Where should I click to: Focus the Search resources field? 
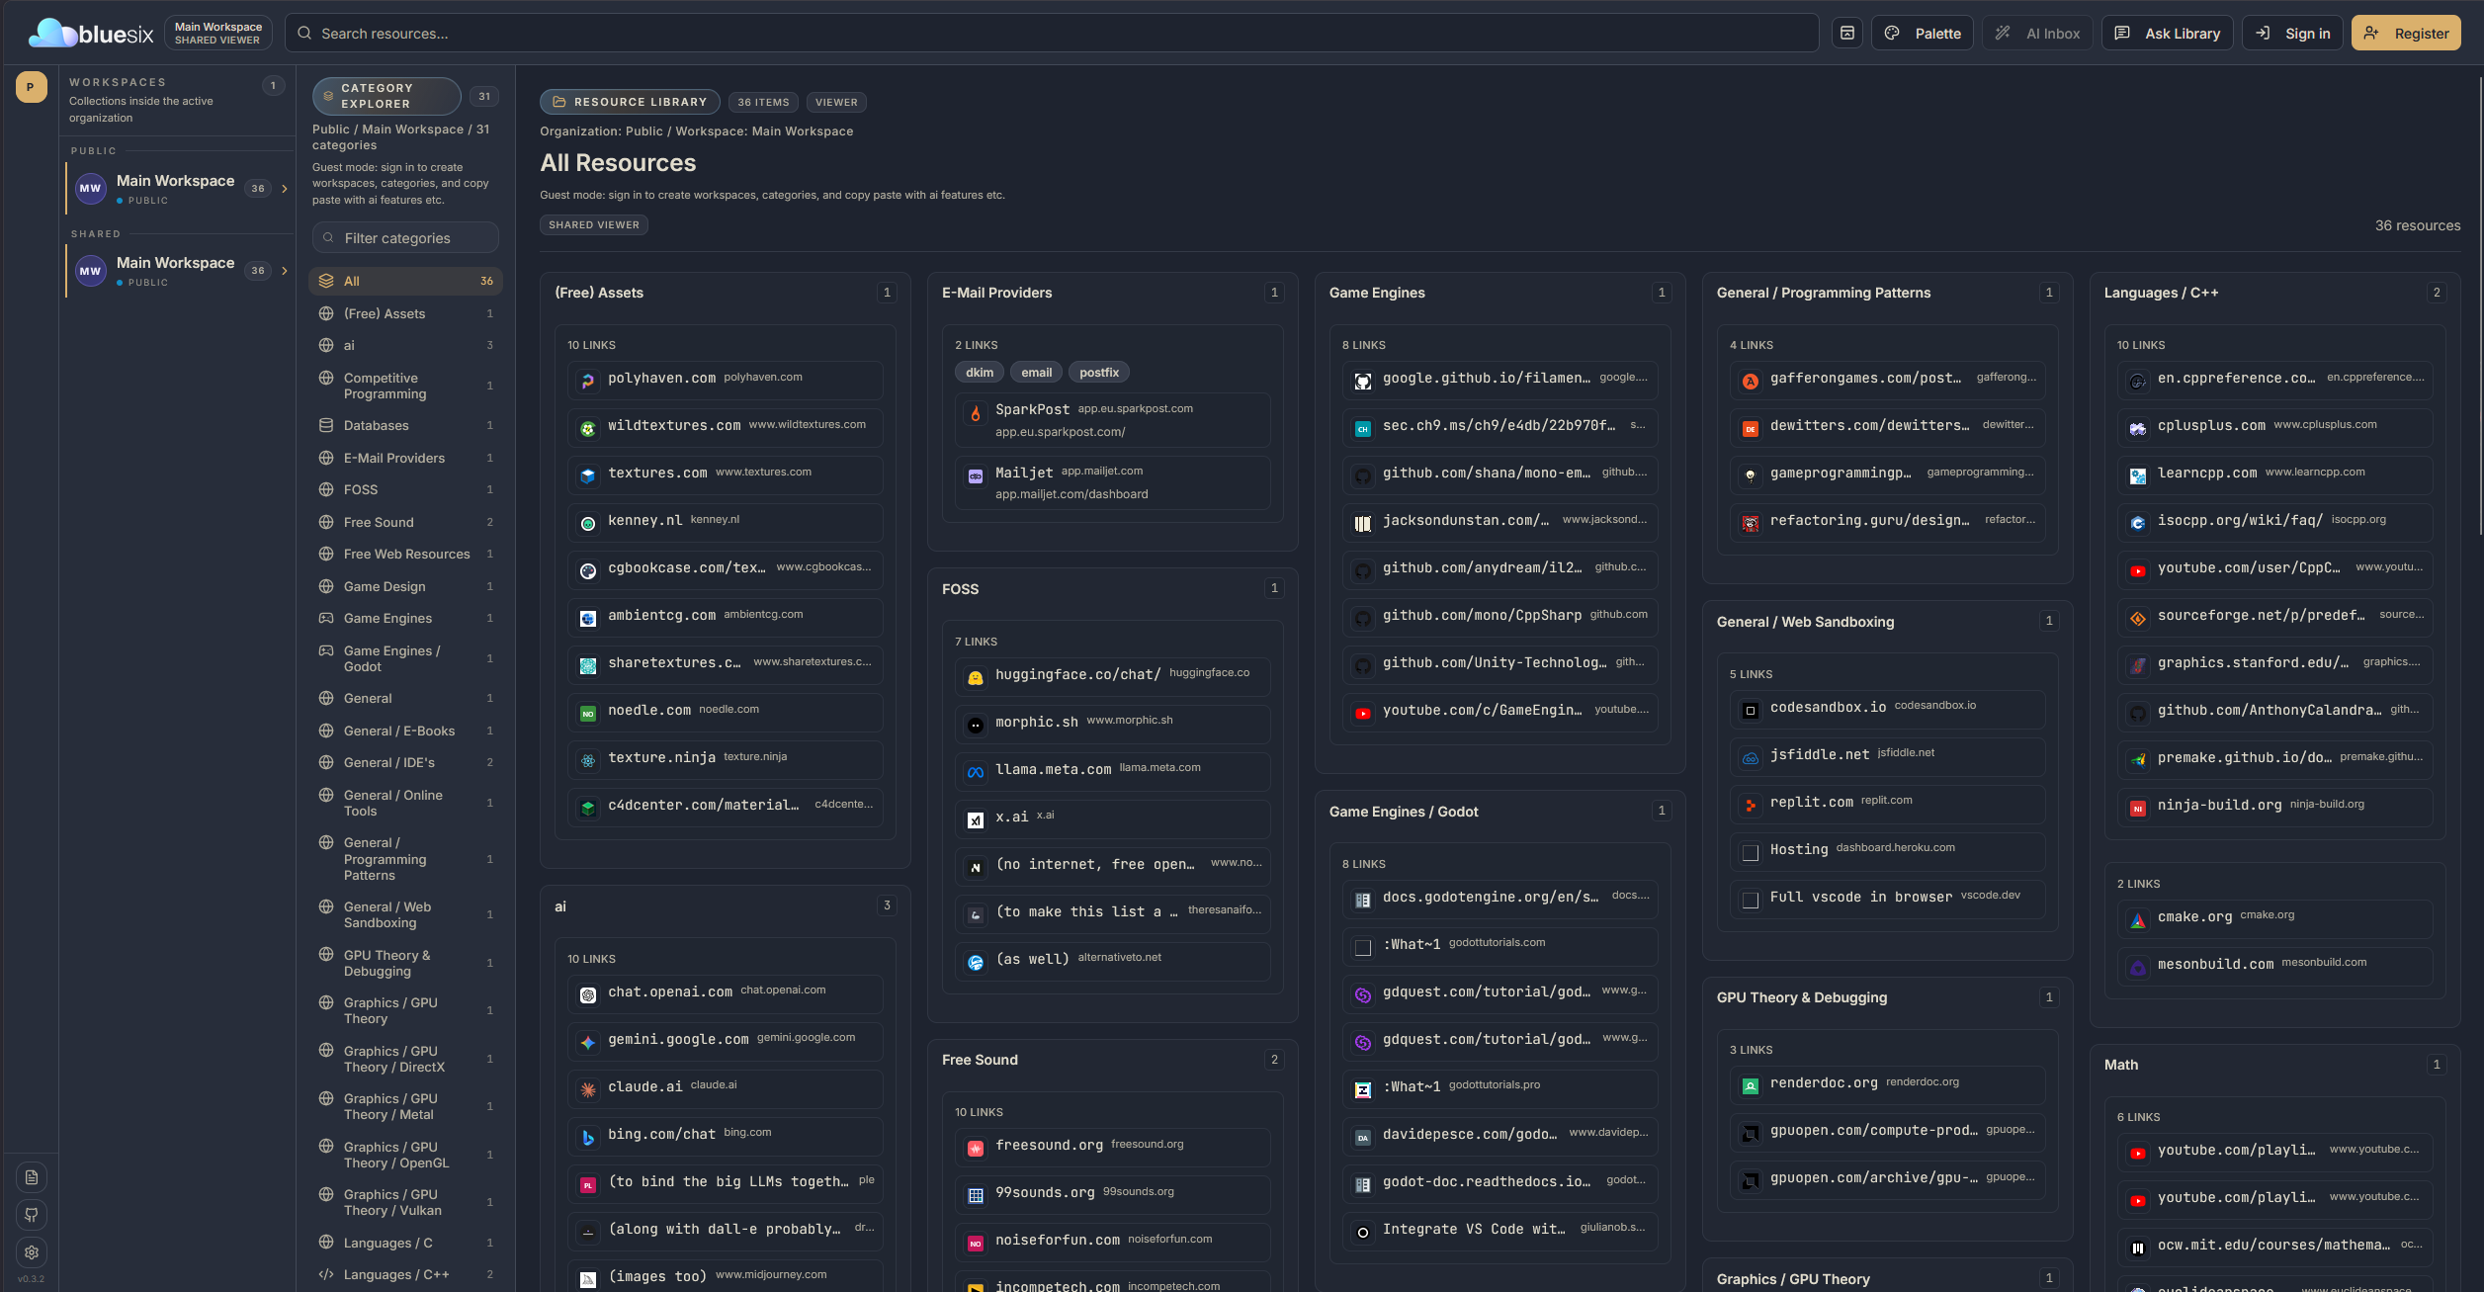tap(1052, 34)
